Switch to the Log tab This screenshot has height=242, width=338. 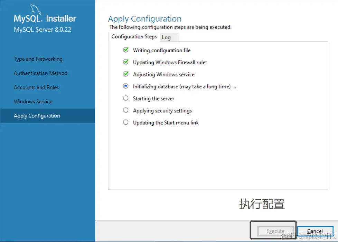(x=169, y=38)
